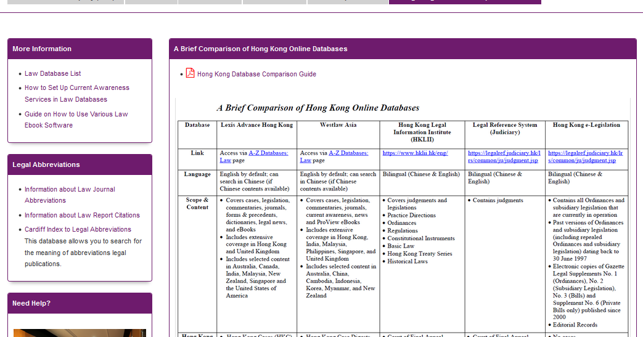
Task: Click the 'Historical Laws' bullet item
Action: click(408, 262)
